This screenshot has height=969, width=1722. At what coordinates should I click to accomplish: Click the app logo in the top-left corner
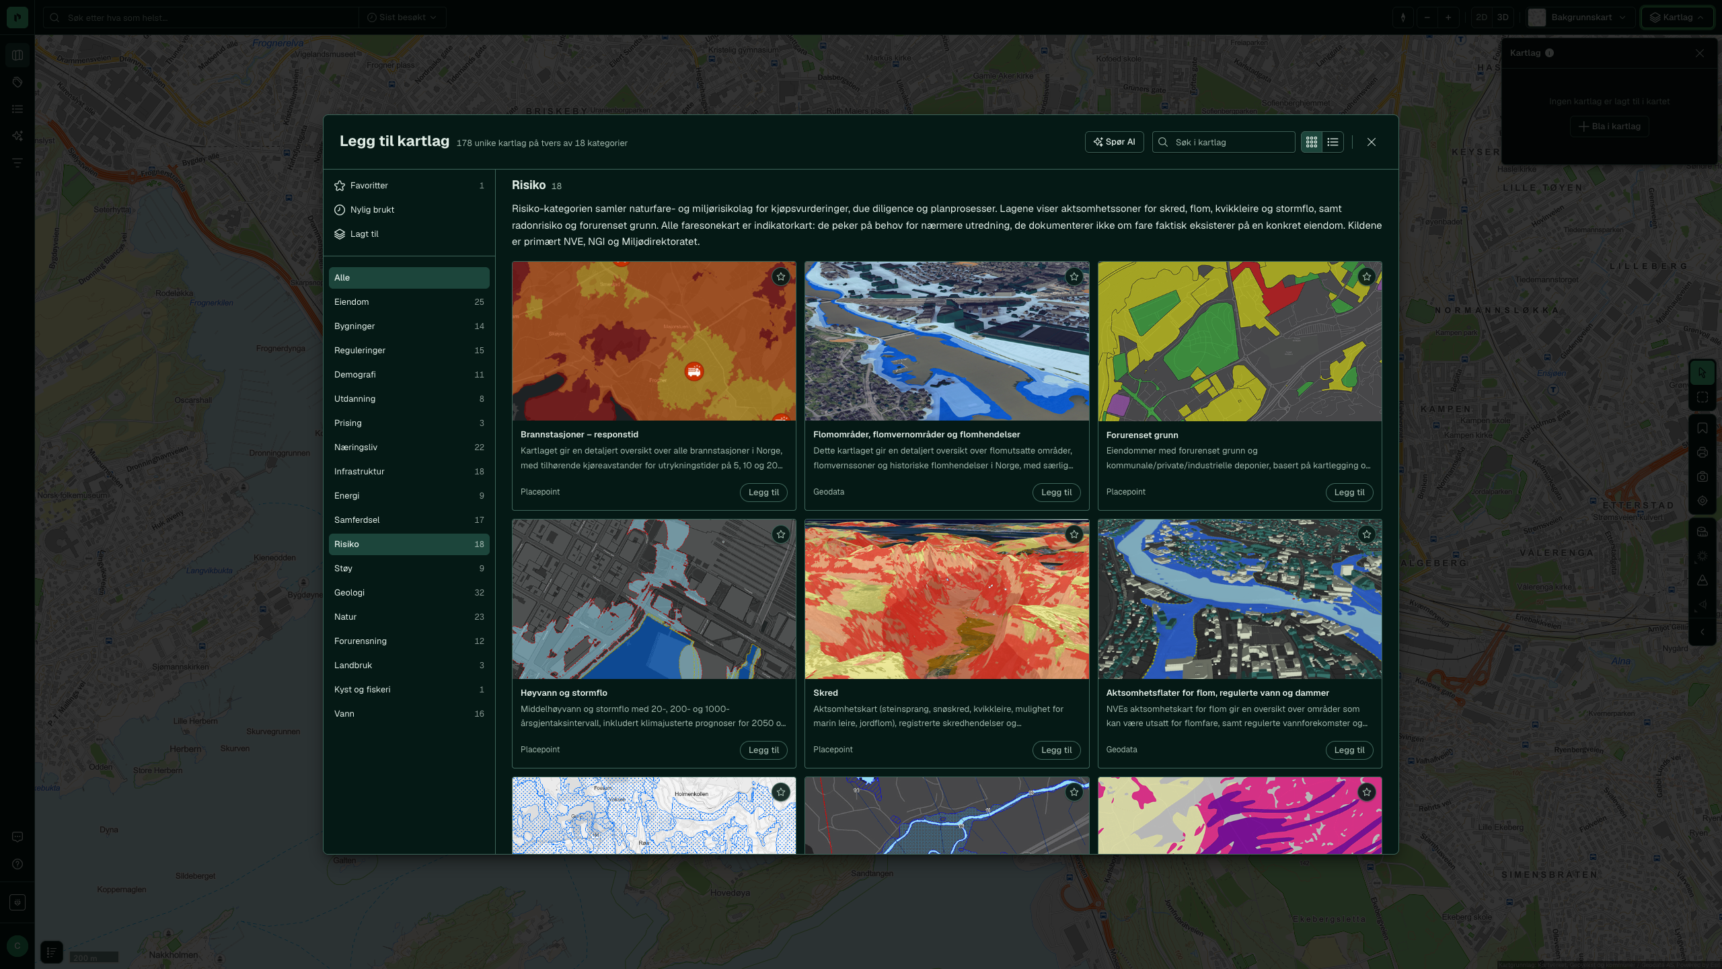(17, 17)
